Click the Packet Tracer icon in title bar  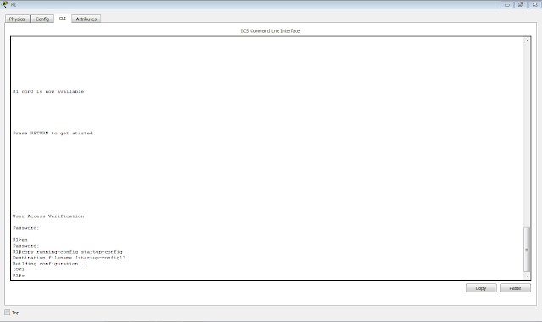pyautogui.click(x=4, y=4)
